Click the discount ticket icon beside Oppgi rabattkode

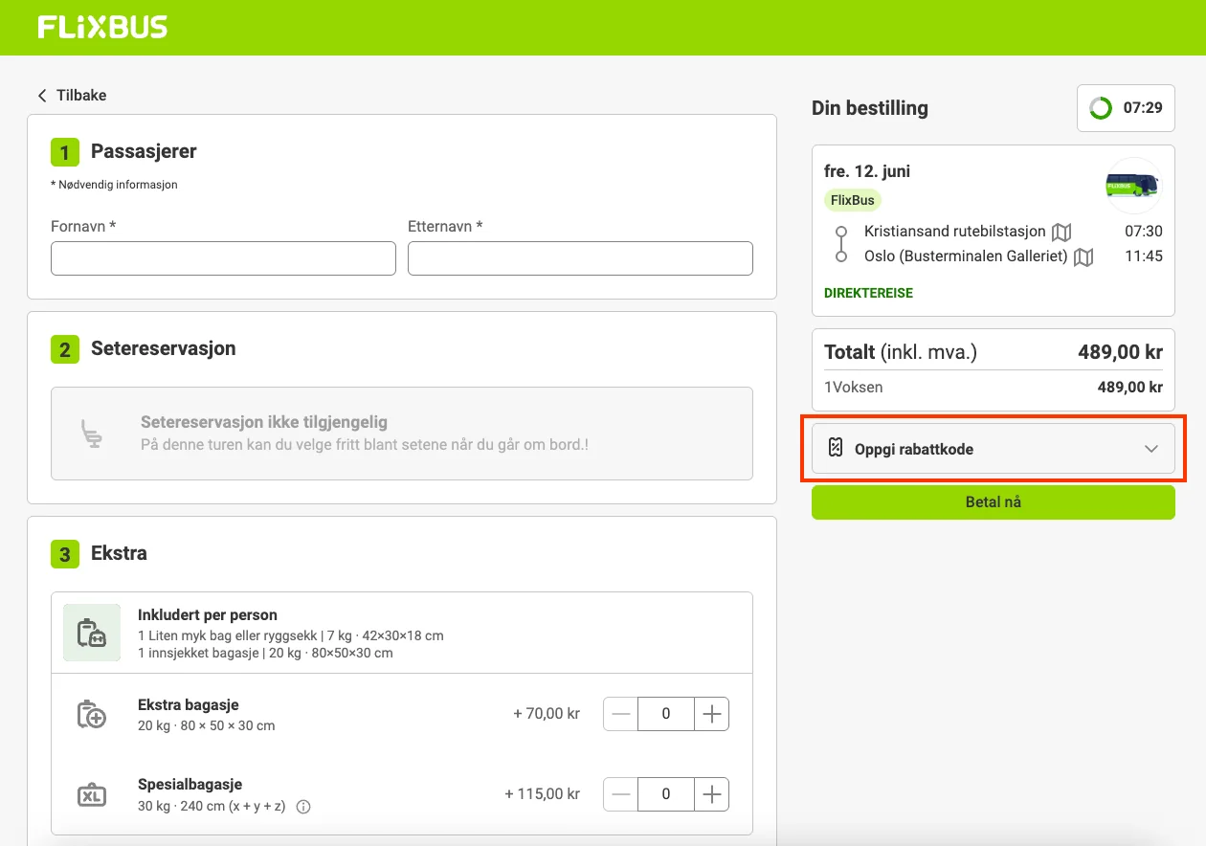836,449
